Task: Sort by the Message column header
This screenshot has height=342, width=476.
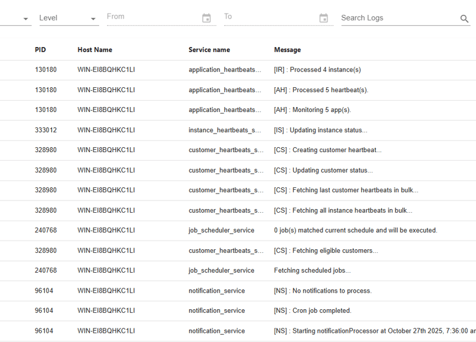Action: click(x=288, y=49)
